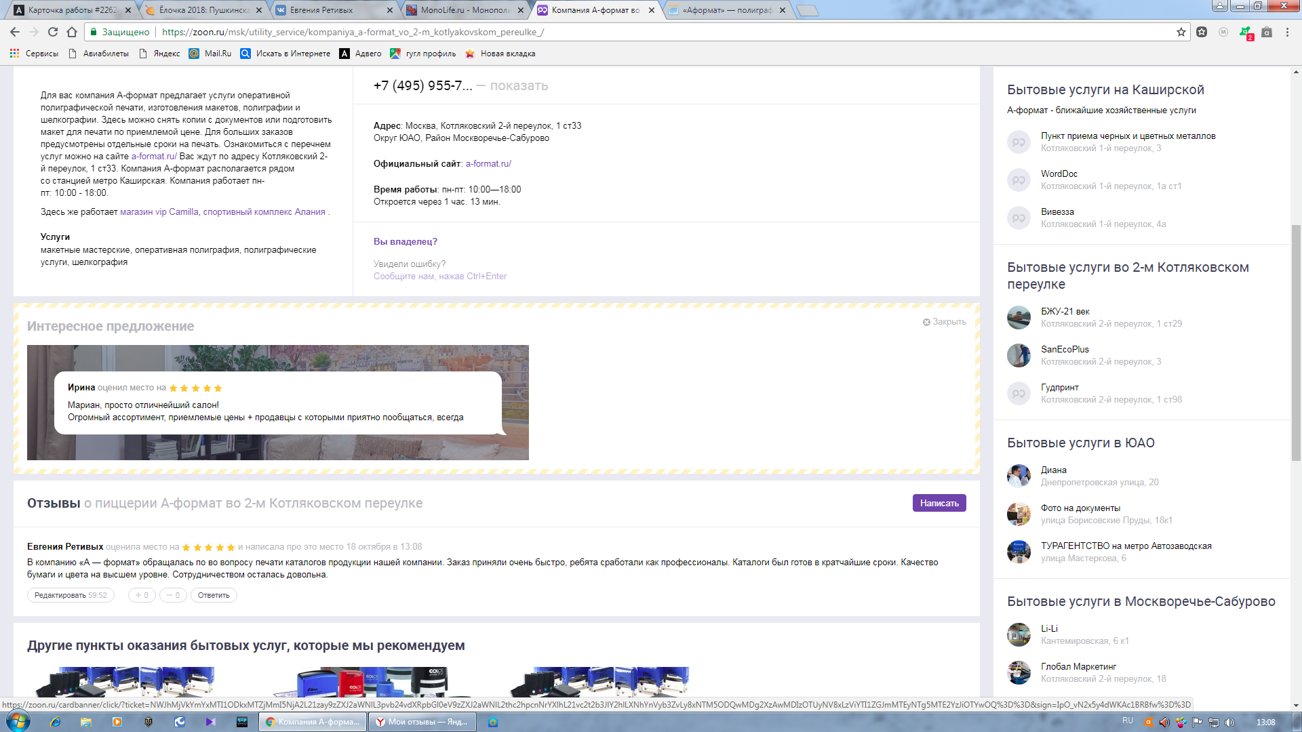Viewport: 1302px width, 732px height.
Task: Click the page vertical scrollbar
Action: 1296,342
